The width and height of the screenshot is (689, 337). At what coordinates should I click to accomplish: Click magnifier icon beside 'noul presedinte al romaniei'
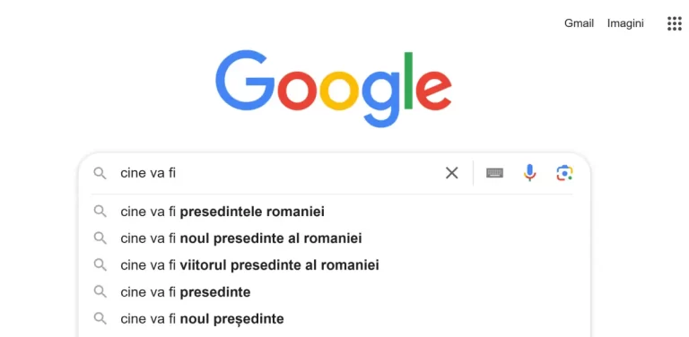100,238
